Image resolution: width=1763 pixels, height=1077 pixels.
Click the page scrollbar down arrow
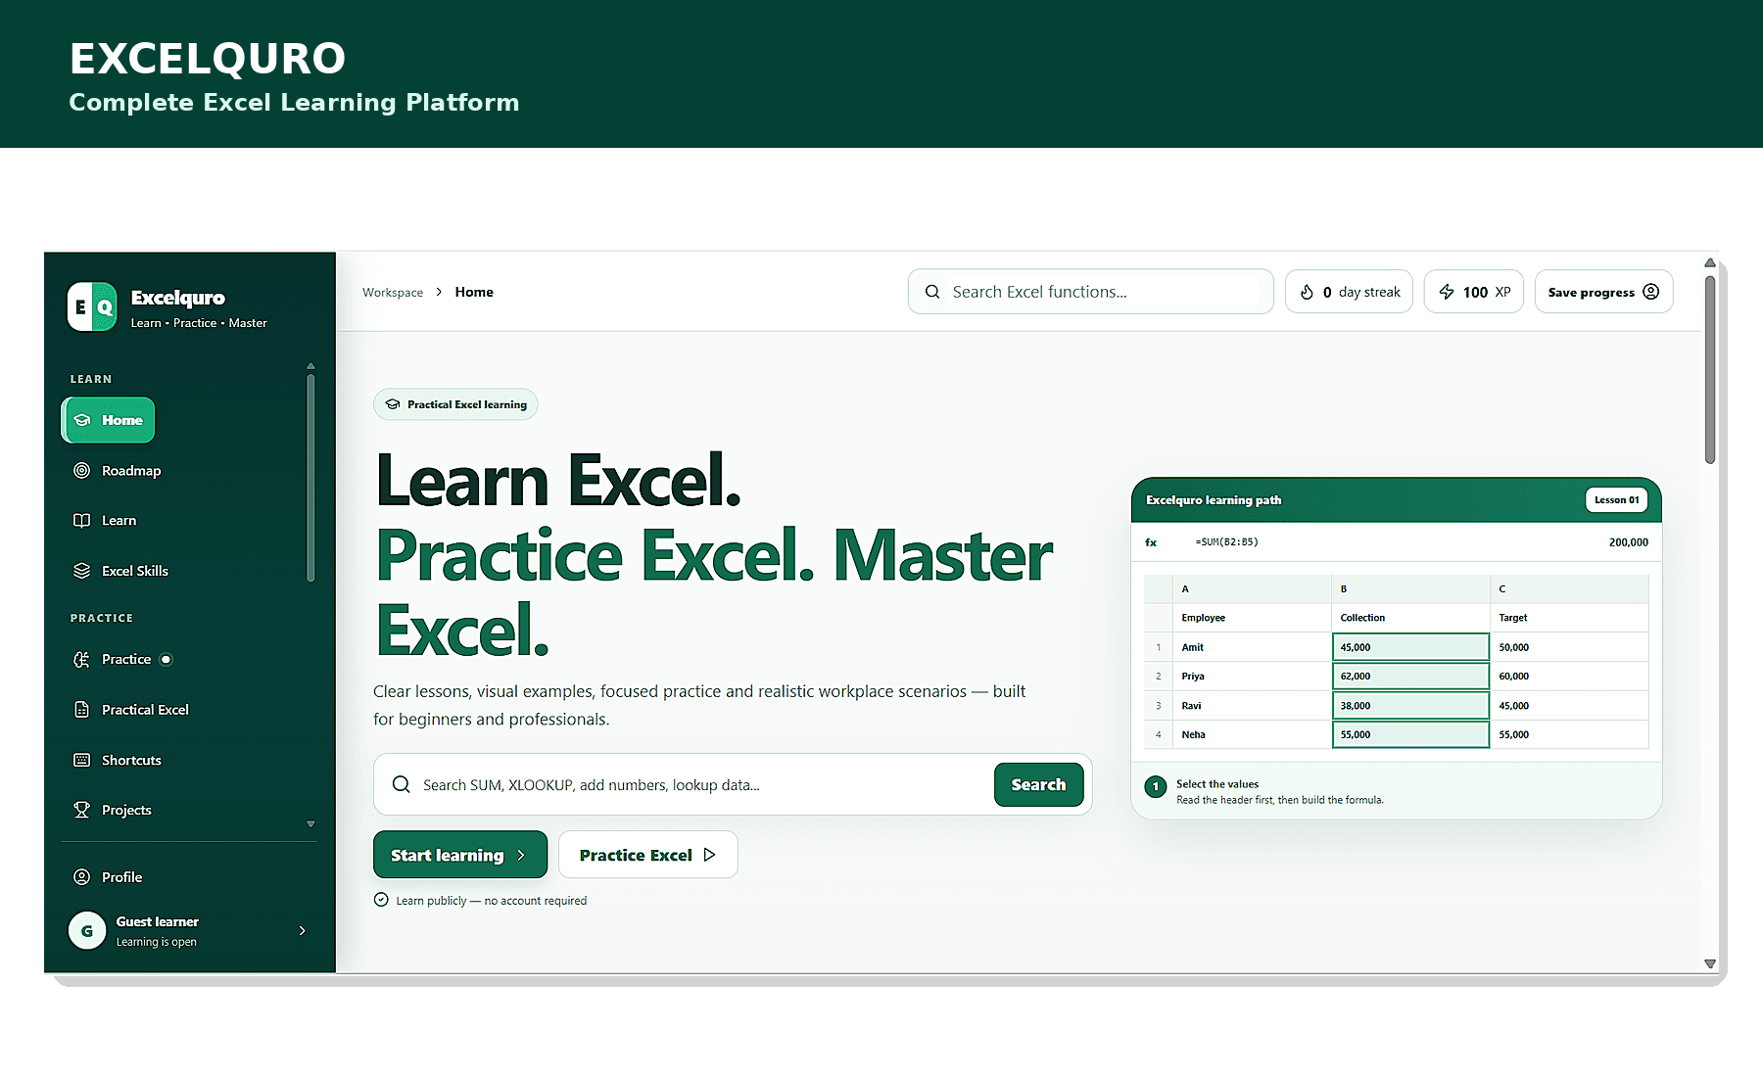[1710, 964]
